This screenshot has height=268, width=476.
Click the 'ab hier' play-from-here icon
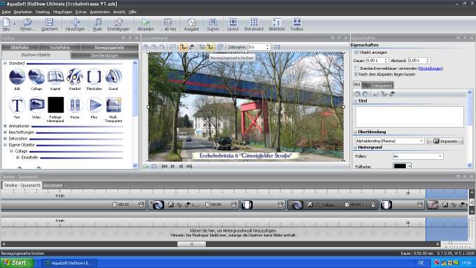(168, 24)
